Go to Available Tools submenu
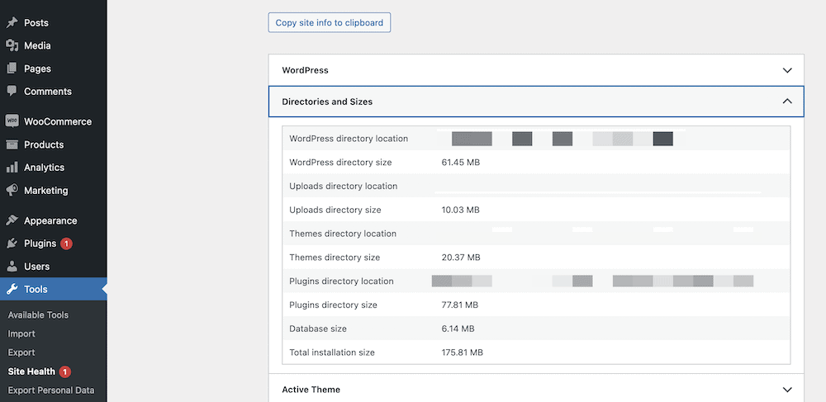 click(x=38, y=315)
